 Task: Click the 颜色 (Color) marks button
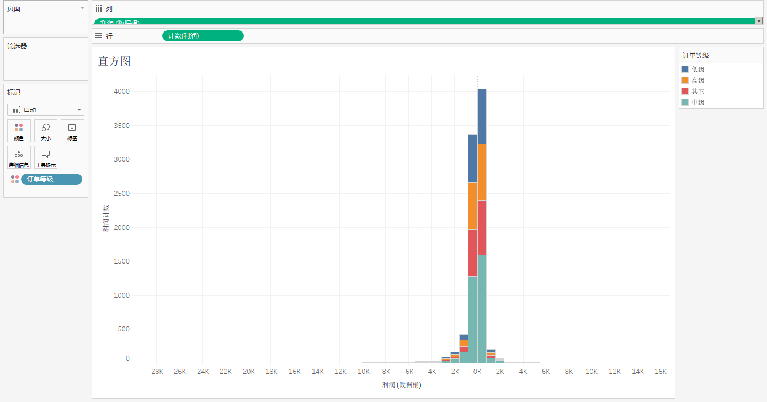click(x=19, y=131)
